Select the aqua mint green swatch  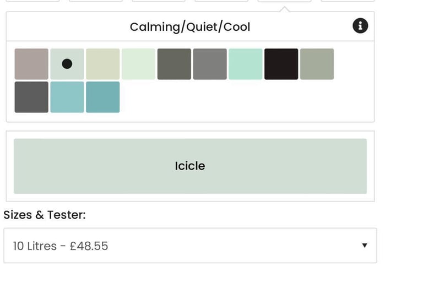pos(246,64)
